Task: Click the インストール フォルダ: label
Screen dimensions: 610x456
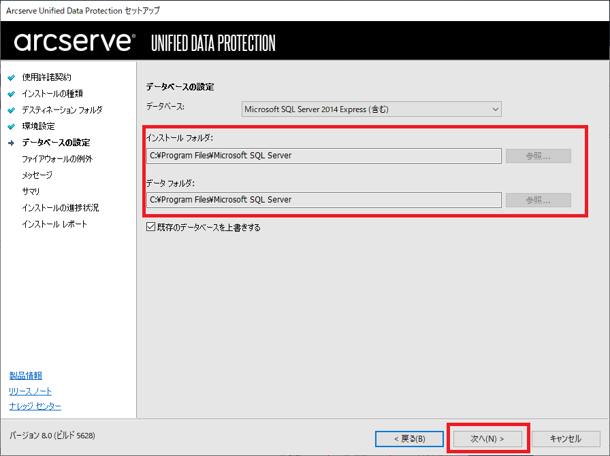Action: [x=179, y=137]
